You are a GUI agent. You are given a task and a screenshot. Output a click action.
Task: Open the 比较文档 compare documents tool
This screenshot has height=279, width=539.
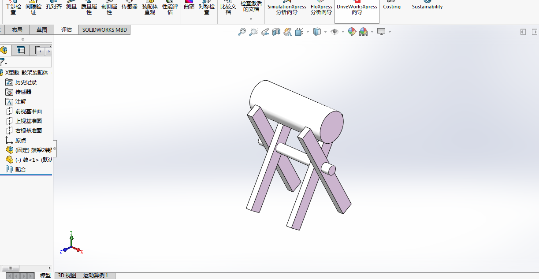click(228, 7)
